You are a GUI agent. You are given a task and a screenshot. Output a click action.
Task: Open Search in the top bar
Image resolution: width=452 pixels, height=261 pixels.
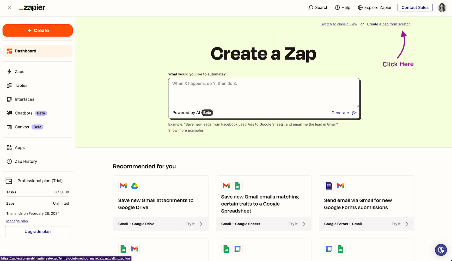(x=318, y=8)
